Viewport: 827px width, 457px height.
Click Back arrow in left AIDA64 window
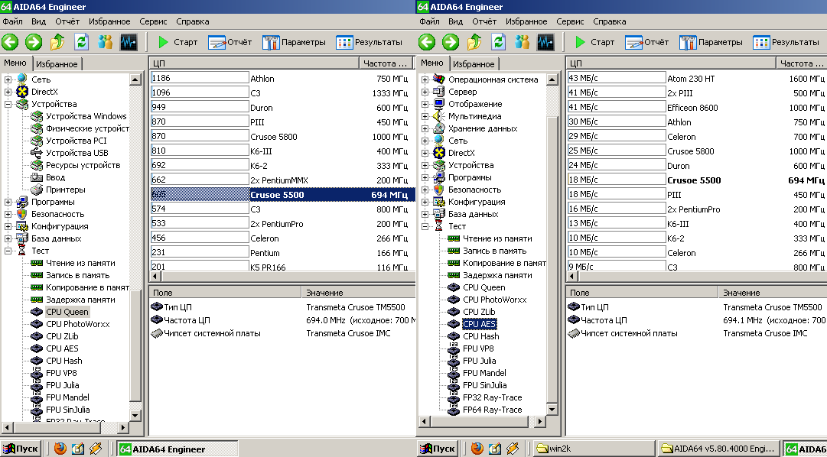9,41
